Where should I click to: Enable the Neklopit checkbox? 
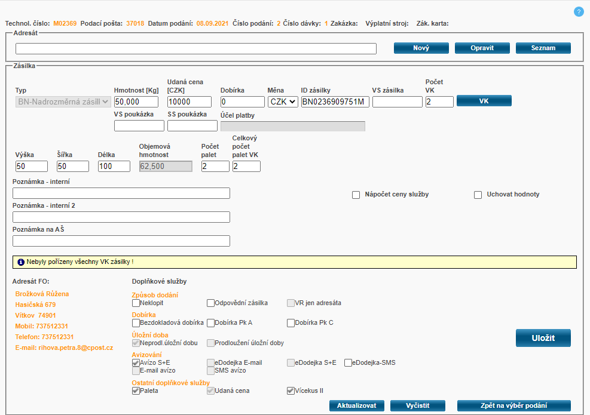tap(136, 303)
